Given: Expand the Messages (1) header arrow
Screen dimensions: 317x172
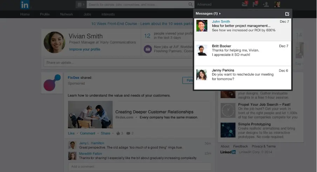Looking at the screenshot, I should 220,14.
